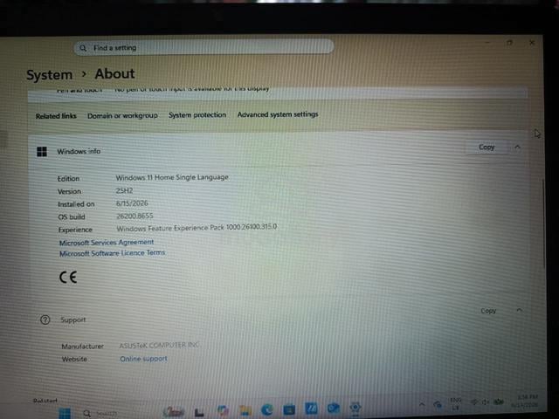Minimize the Settings window
Viewport: 559px width, 419px height.
pyautogui.click(x=487, y=43)
